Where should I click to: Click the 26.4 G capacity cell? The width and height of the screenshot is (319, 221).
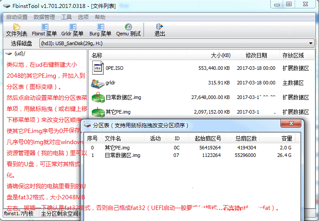(x=284, y=155)
